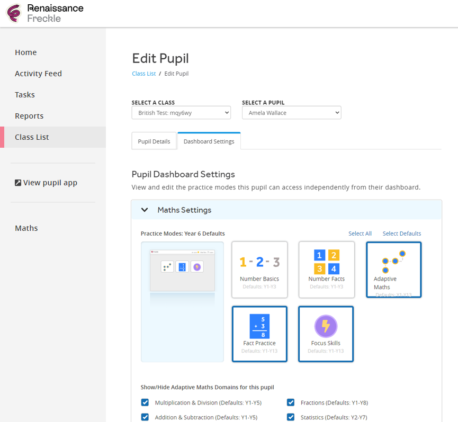The height and width of the screenshot is (422, 458).
Task: Toggle the Focus Skills mode card
Action: [x=326, y=334]
